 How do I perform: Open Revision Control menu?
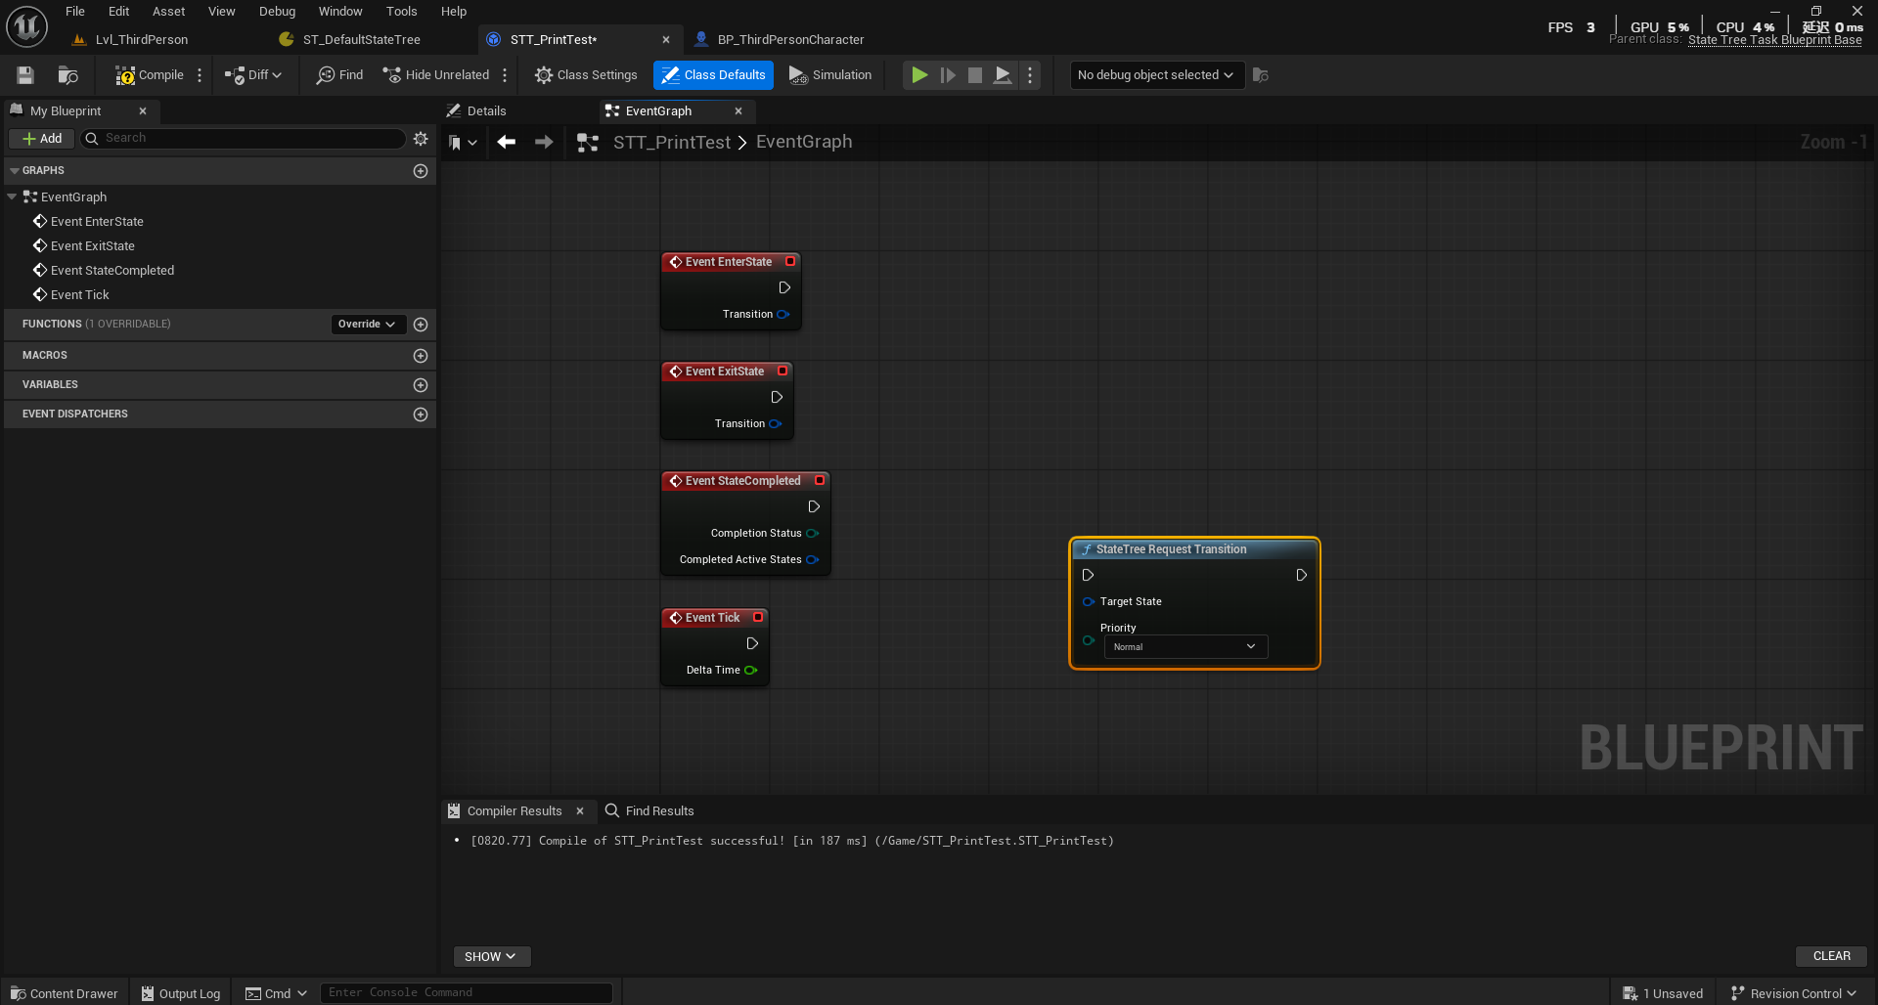1794,993
